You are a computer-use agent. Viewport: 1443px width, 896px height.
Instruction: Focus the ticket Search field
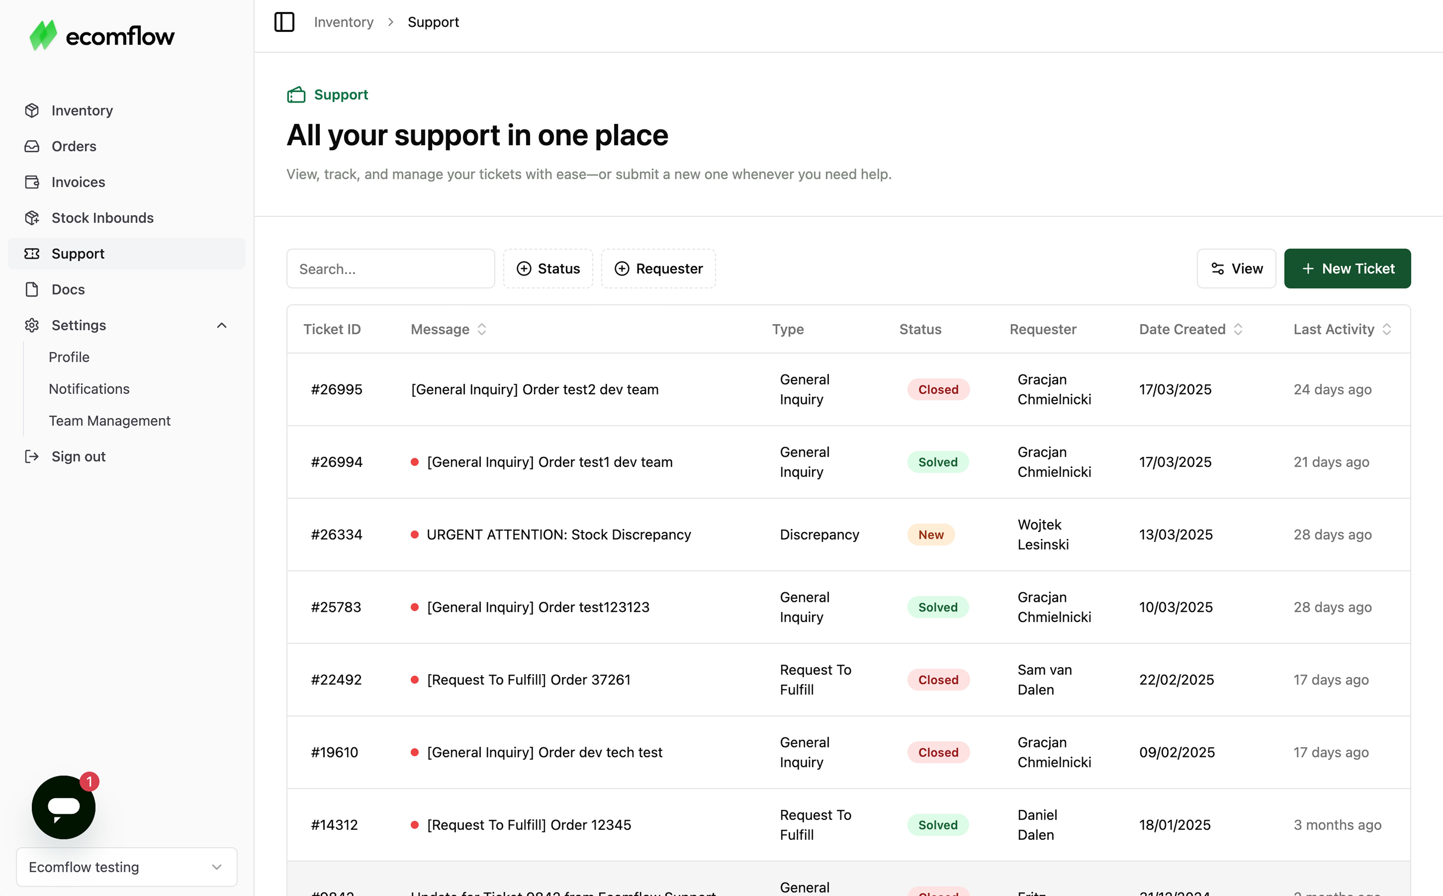[390, 268]
